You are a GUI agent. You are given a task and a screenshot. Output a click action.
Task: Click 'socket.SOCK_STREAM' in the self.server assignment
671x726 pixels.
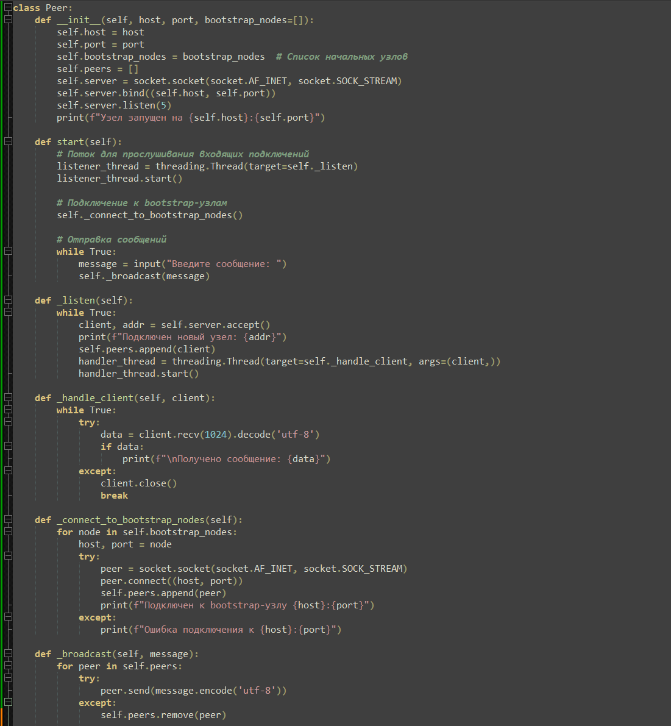pos(347,81)
